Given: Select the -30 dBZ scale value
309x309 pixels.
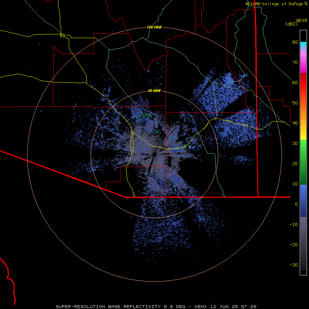Looking at the screenshot, I should (x=294, y=265).
